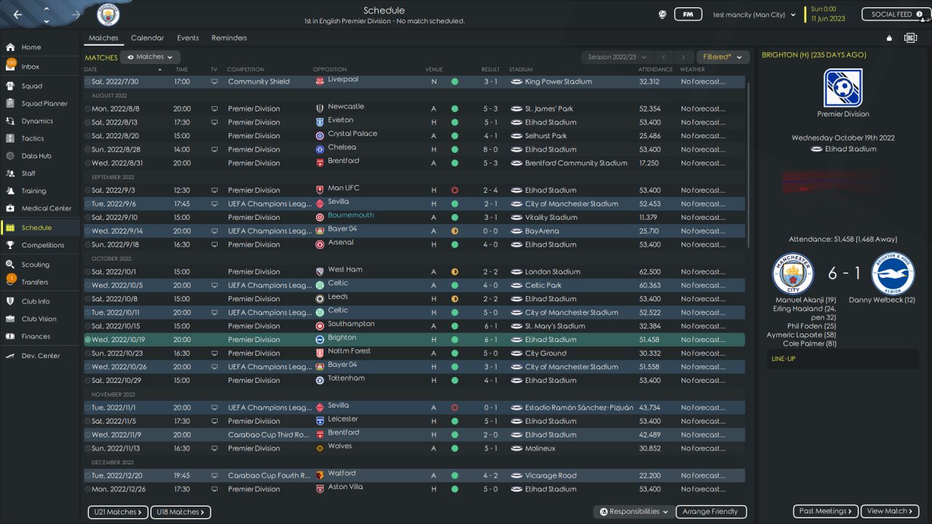Screen dimensions: 932x524
Task: Go to previous season with left chevron
Action: pos(663,57)
